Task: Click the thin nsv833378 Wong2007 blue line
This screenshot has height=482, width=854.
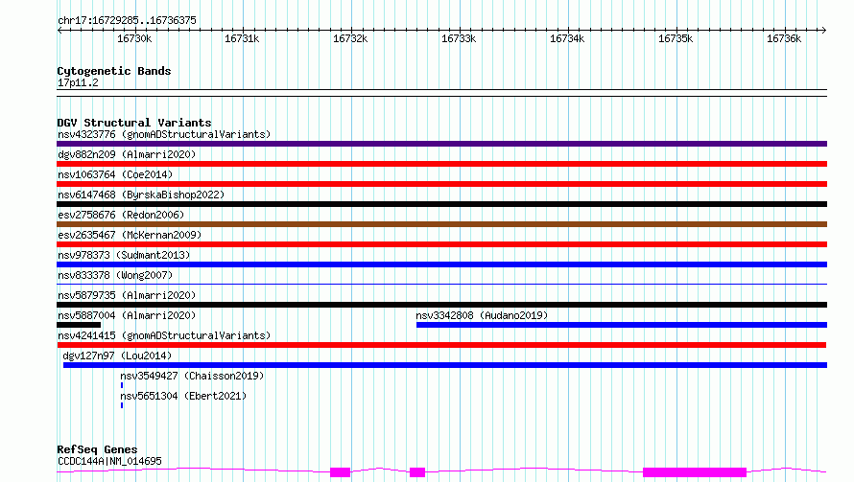Action: coord(441,284)
